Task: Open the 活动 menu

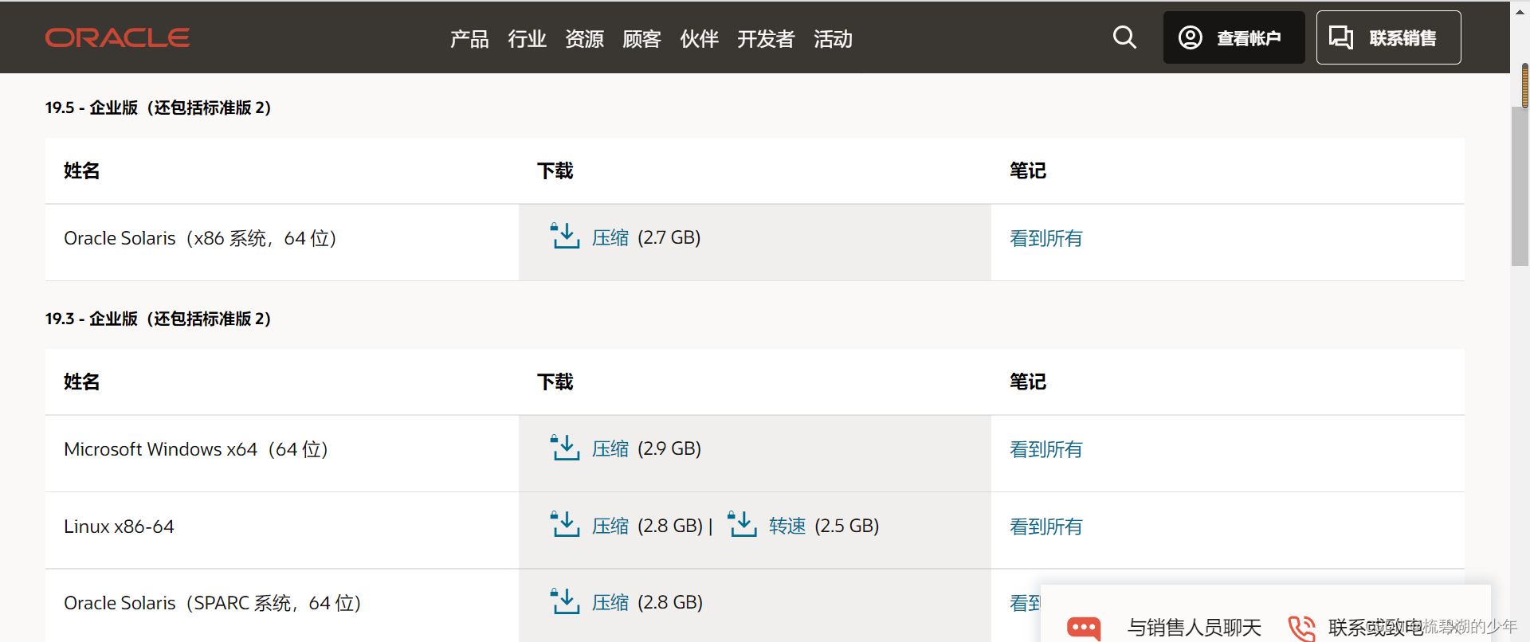Action: pos(833,39)
